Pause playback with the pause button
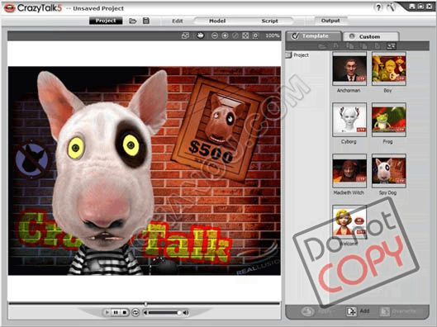This screenshot has height=327, width=437. tap(116, 312)
